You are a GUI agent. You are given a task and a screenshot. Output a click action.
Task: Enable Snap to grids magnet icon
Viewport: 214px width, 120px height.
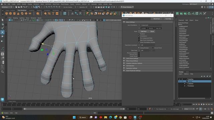click(x=47, y=7)
